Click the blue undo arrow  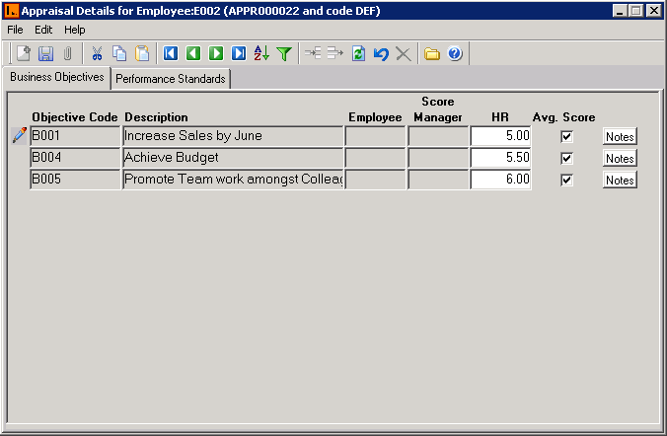[381, 54]
